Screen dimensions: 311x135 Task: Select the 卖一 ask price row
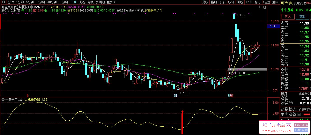295,41
